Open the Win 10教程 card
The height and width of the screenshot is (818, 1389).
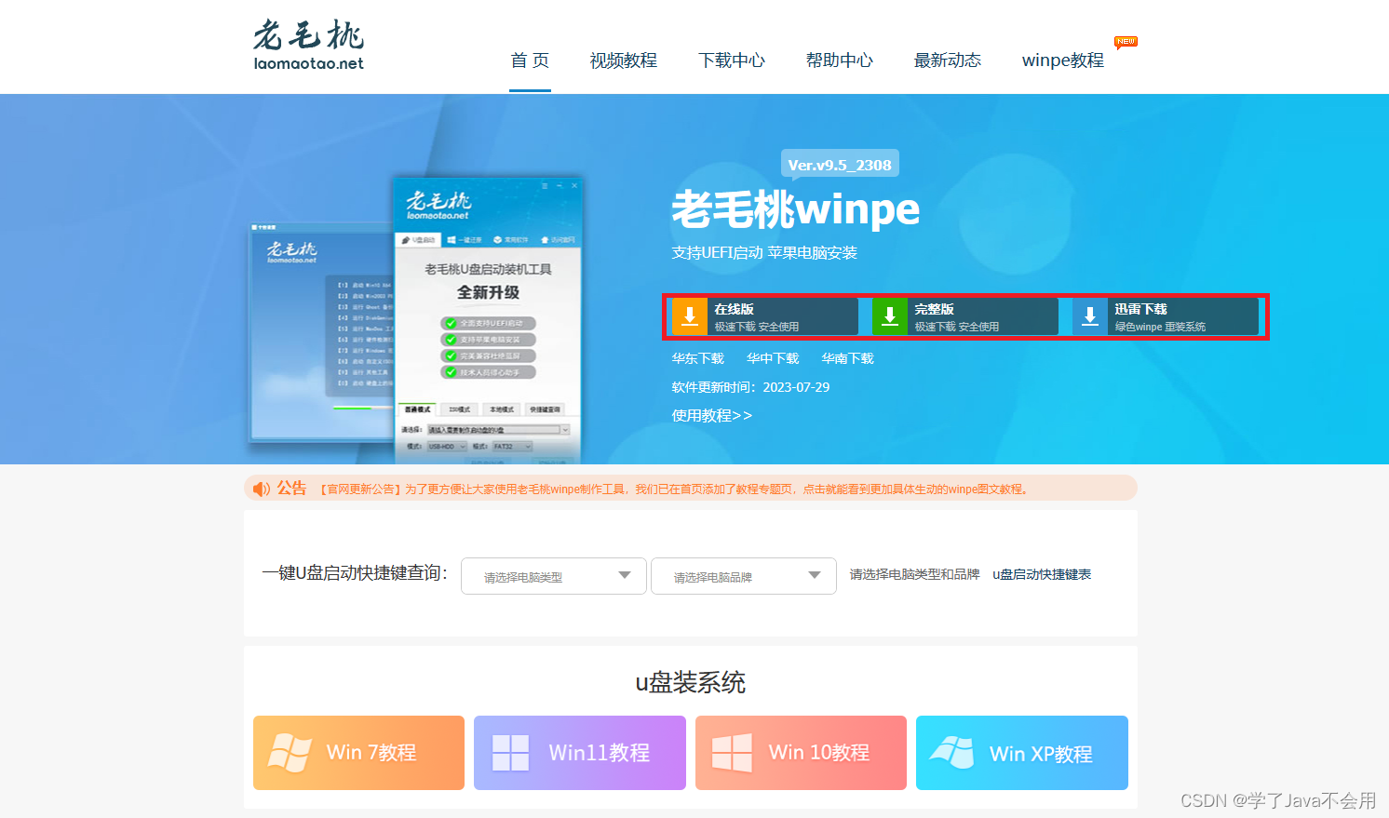[801, 753]
